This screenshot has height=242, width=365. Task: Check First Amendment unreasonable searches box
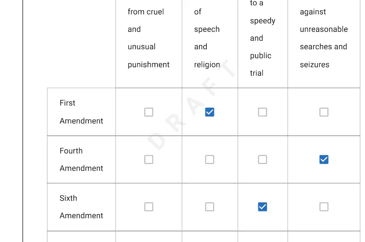[x=324, y=112]
